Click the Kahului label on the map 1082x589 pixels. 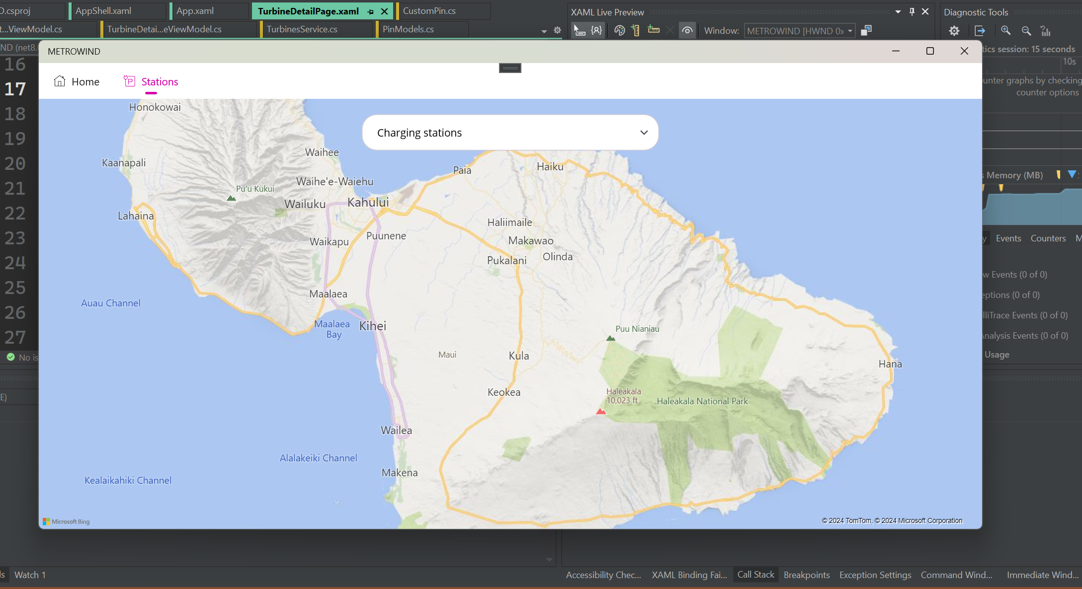(368, 203)
